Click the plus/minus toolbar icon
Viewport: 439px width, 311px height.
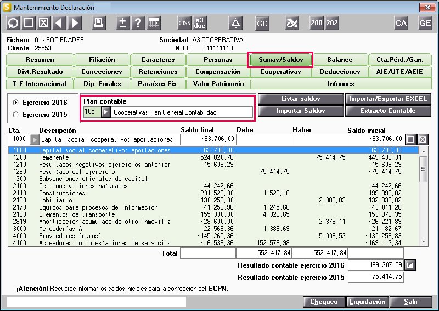[x=122, y=23]
